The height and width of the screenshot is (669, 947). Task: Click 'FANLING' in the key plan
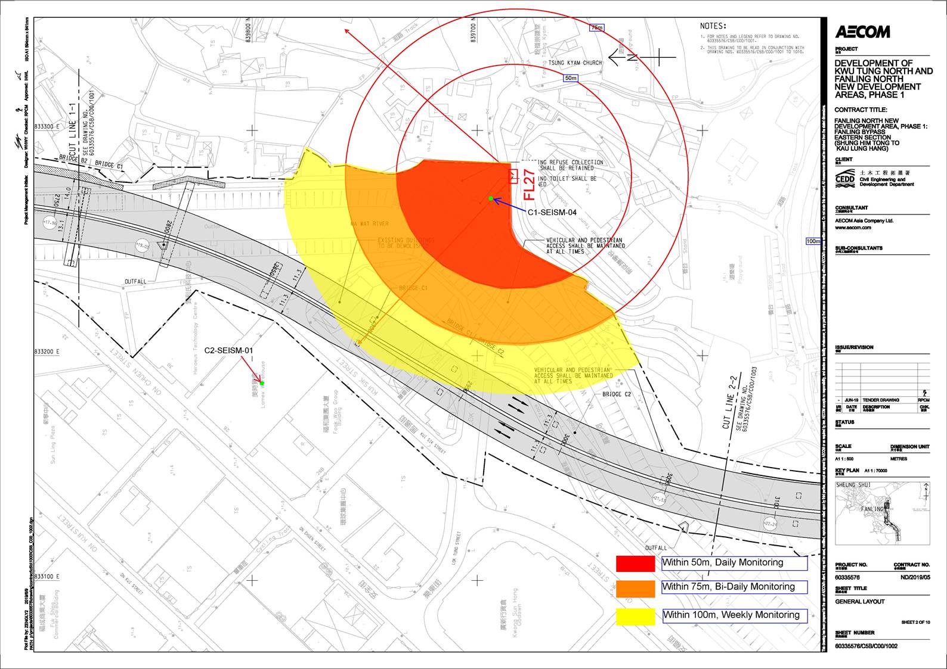(x=872, y=509)
